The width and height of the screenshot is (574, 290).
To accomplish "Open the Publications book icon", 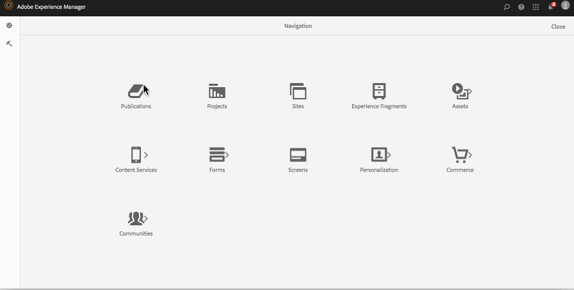I will pos(135,91).
